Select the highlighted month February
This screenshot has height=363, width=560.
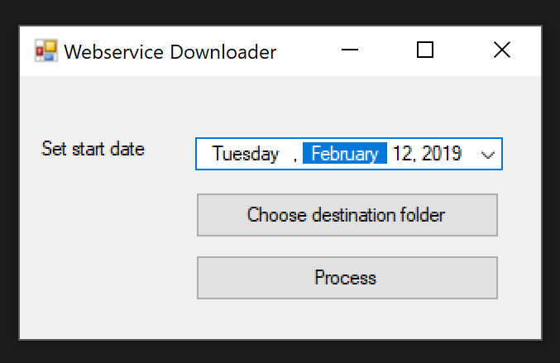tap(345, 154)
